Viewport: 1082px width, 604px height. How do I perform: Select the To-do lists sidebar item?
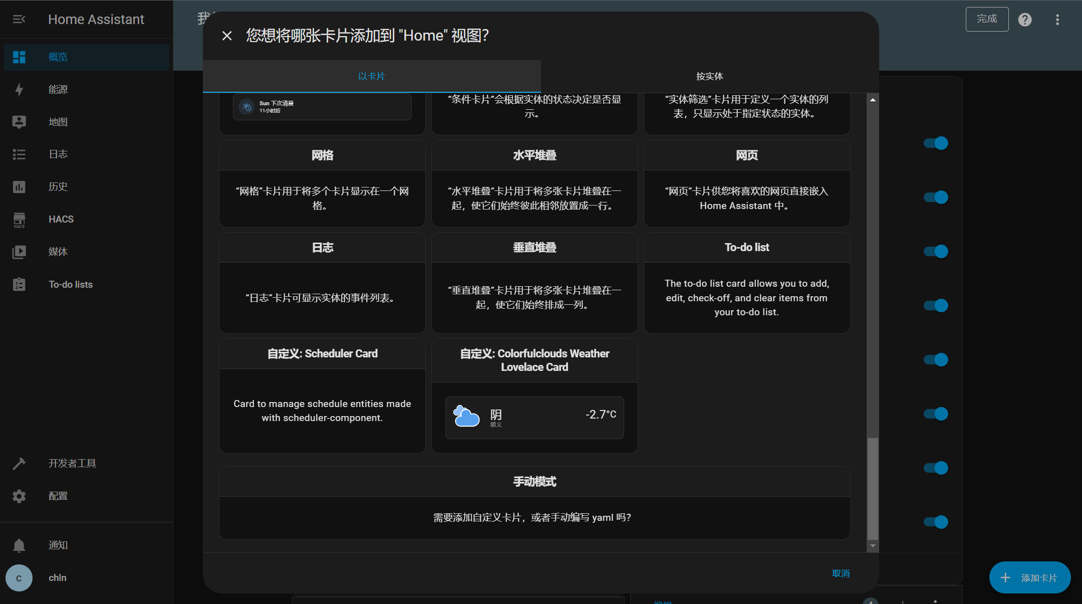point(87,284)
